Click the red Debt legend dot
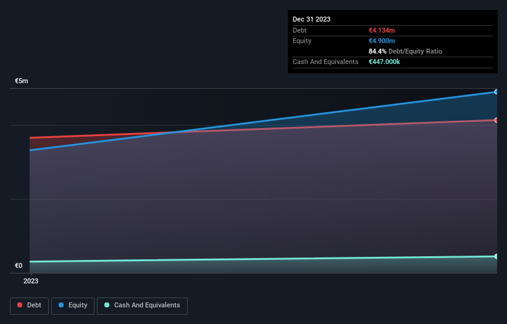Image resolution: width=507 pixels, height=324 pixels. click(x=20, y=305)
